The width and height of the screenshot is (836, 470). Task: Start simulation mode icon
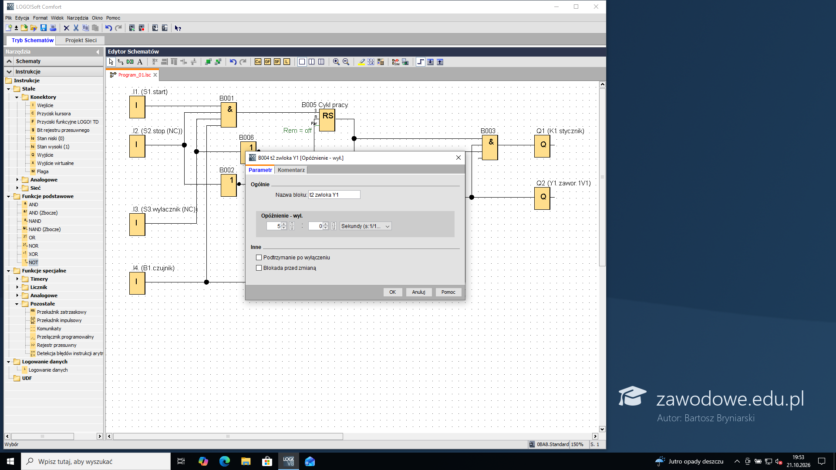tap(395, 62)
